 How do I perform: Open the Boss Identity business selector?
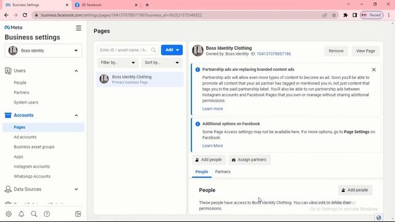point(43,51)
